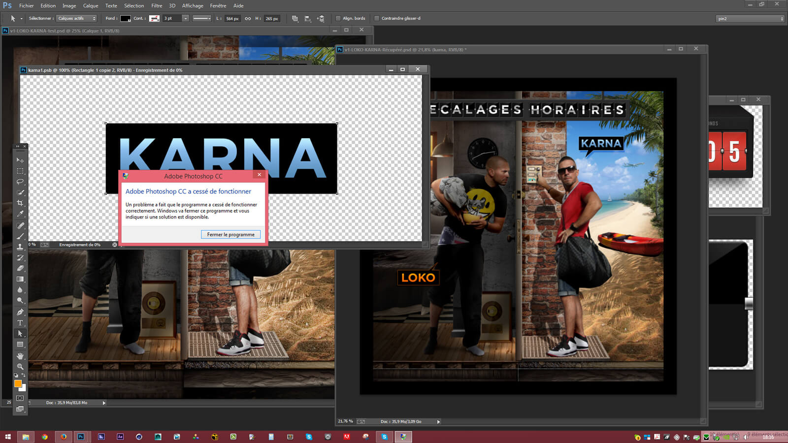Click the white background color swatch
The width and height of the screenshot is (788, 443).
click(x=24, y=389)
